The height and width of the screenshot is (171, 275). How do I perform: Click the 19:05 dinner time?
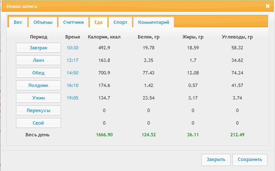point(72,98)
